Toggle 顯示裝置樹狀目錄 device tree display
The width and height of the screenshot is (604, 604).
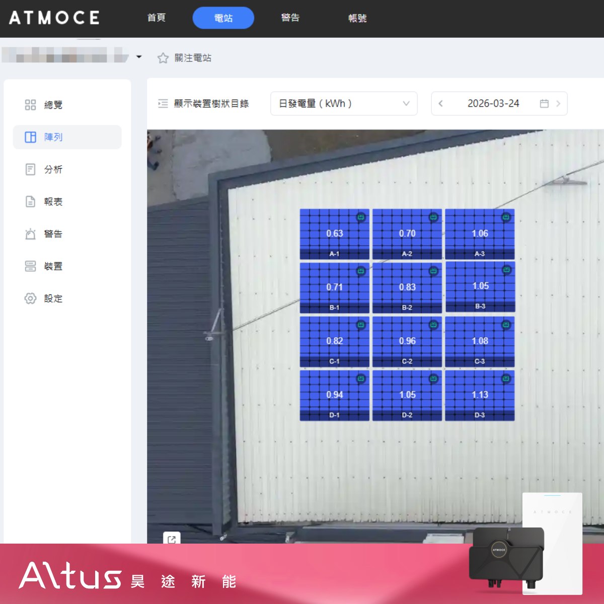[203, 104]
